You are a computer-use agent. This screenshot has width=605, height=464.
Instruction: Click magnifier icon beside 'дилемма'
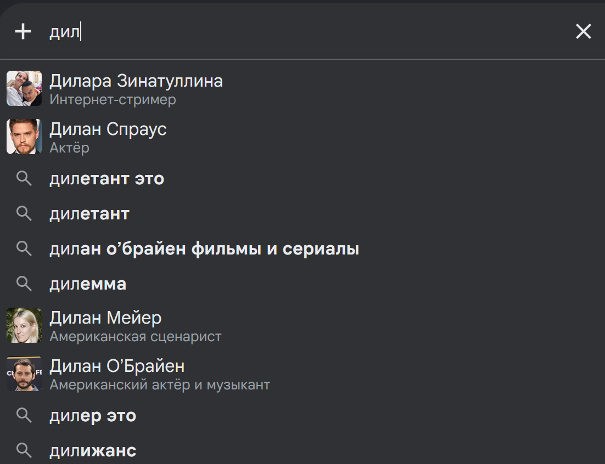[24, 284]
